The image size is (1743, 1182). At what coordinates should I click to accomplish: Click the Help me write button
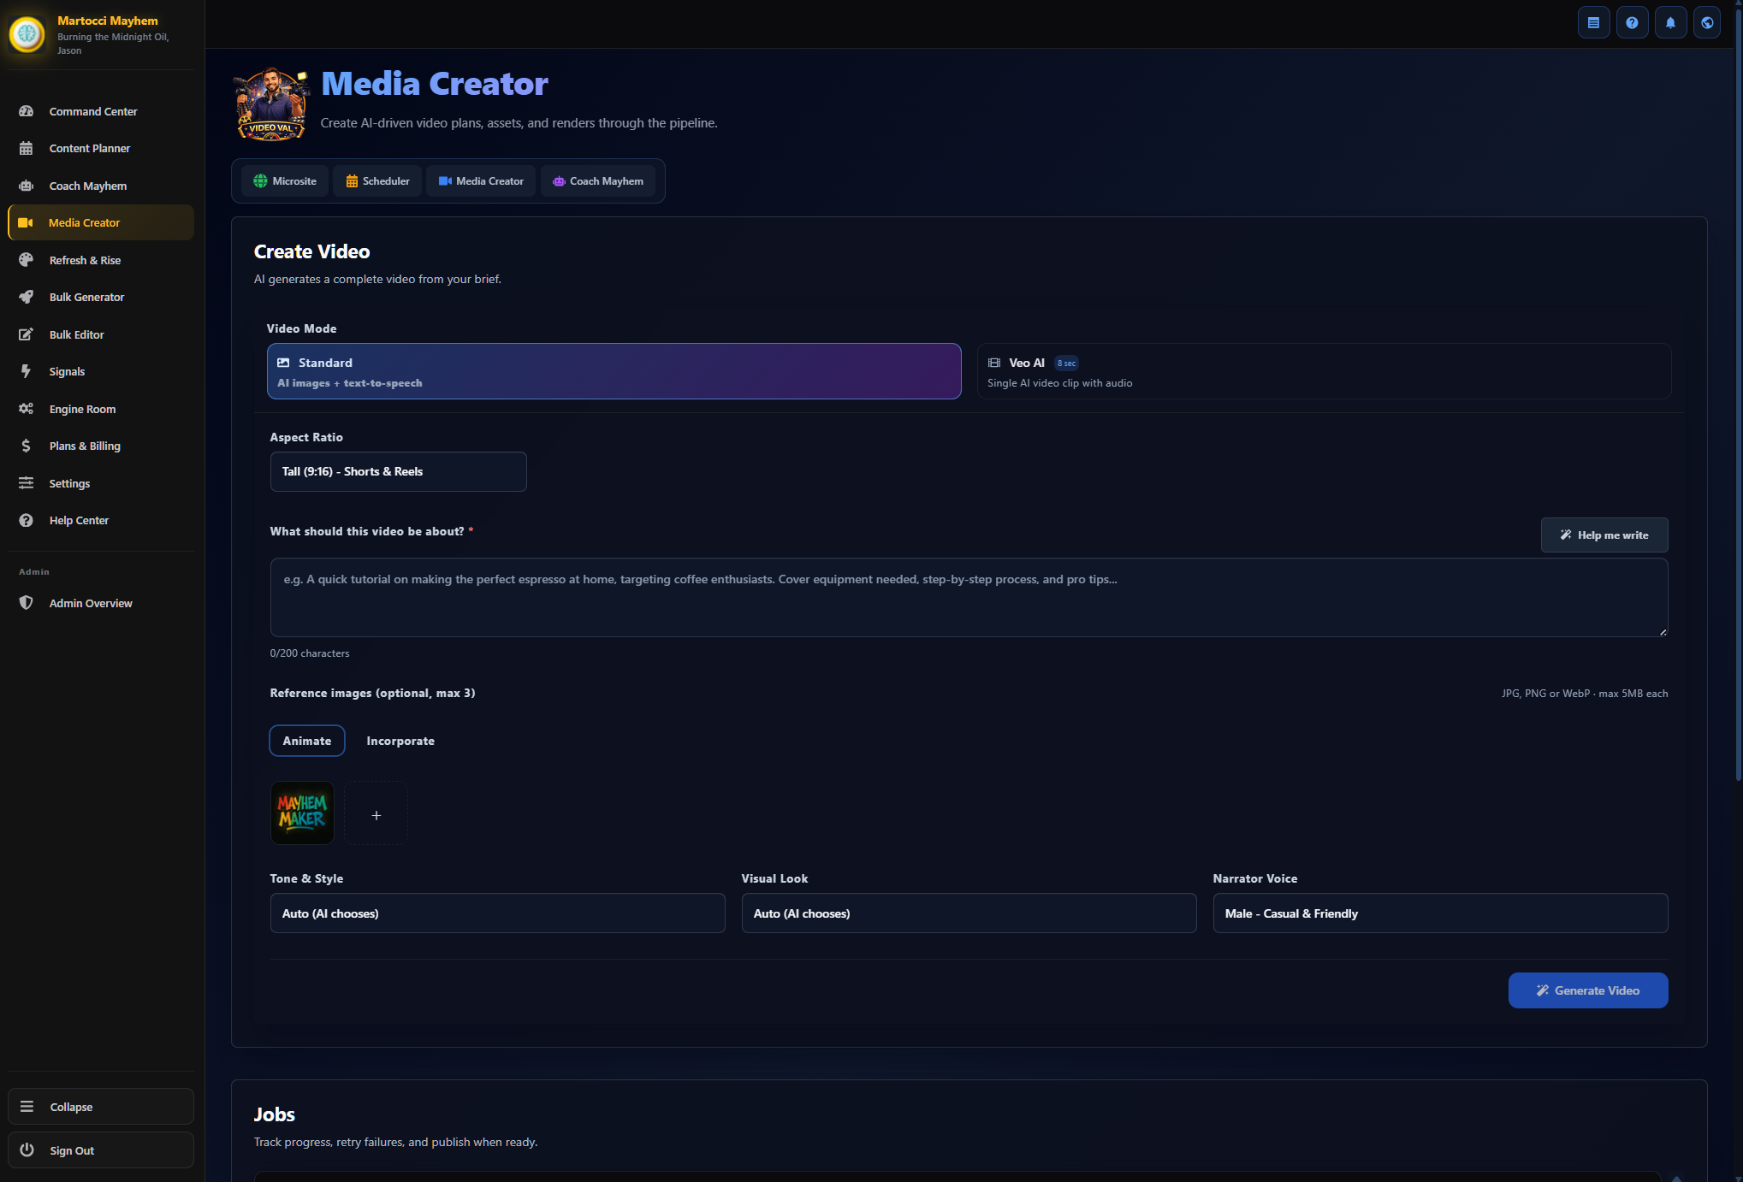tap(1604, 535)
